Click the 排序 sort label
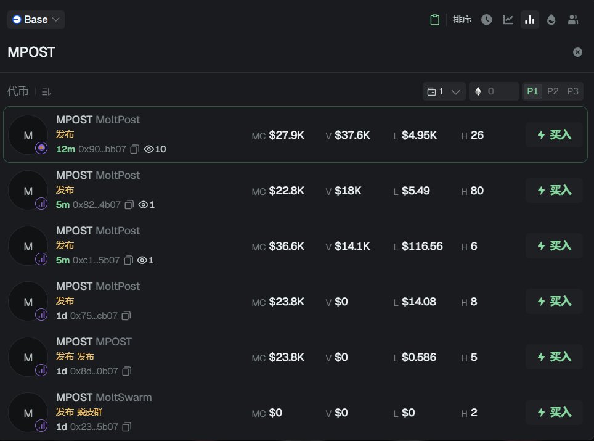The height and width of the screenshot is (441, 594). coord(462,20)
